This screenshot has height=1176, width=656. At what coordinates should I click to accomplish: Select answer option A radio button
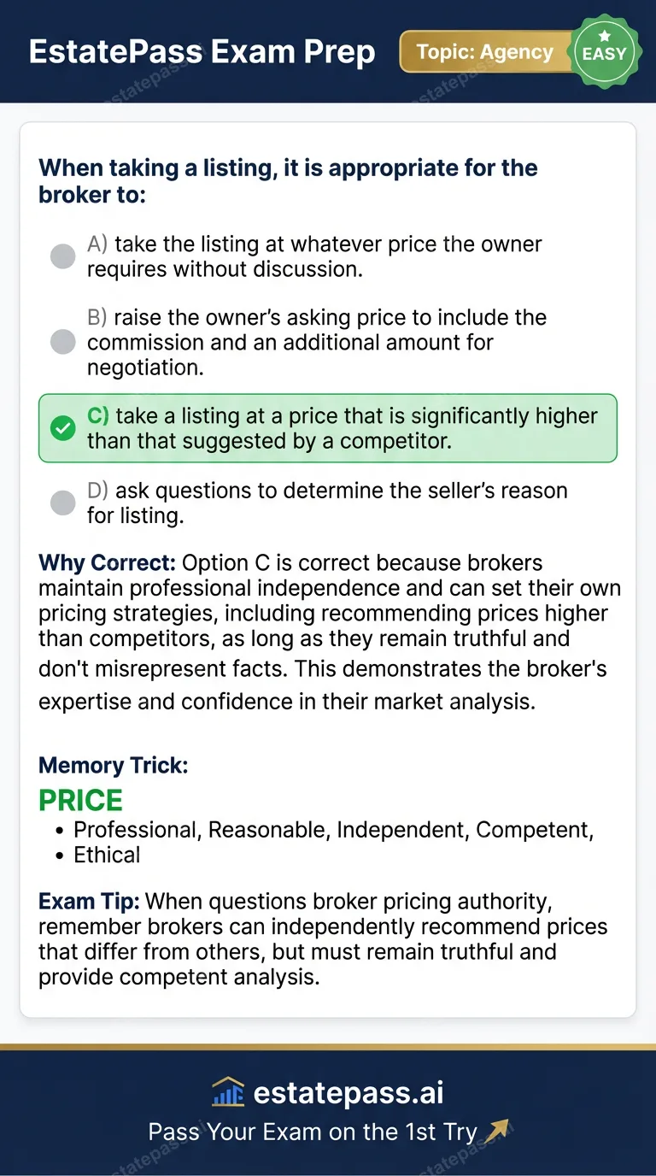point(62,256)
